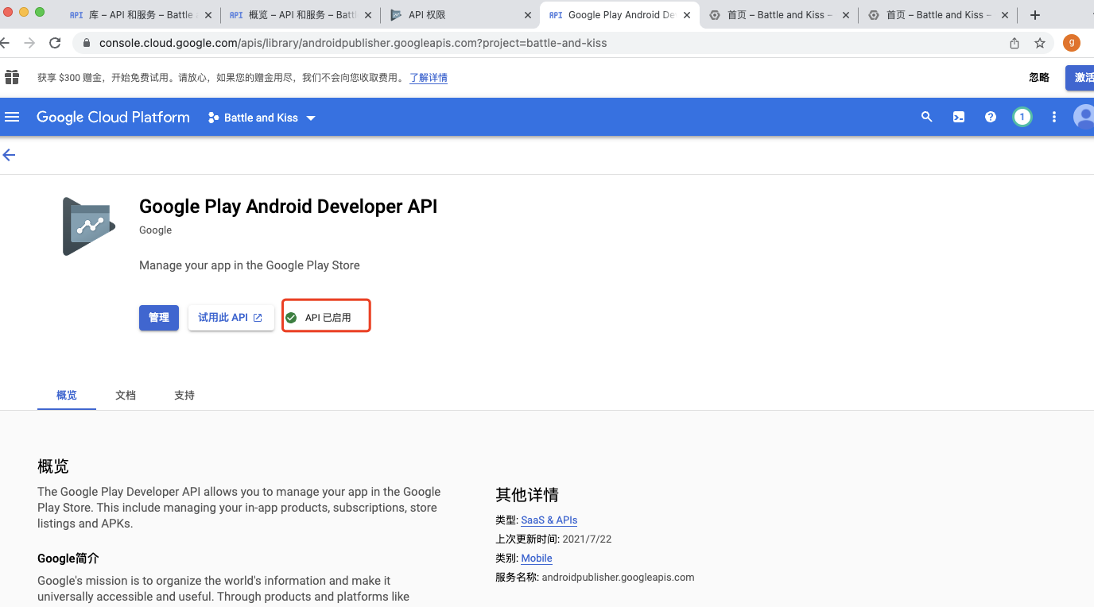Click the 了解详情 link in the banner
The image size is (1094, 607).
point(429,78)
